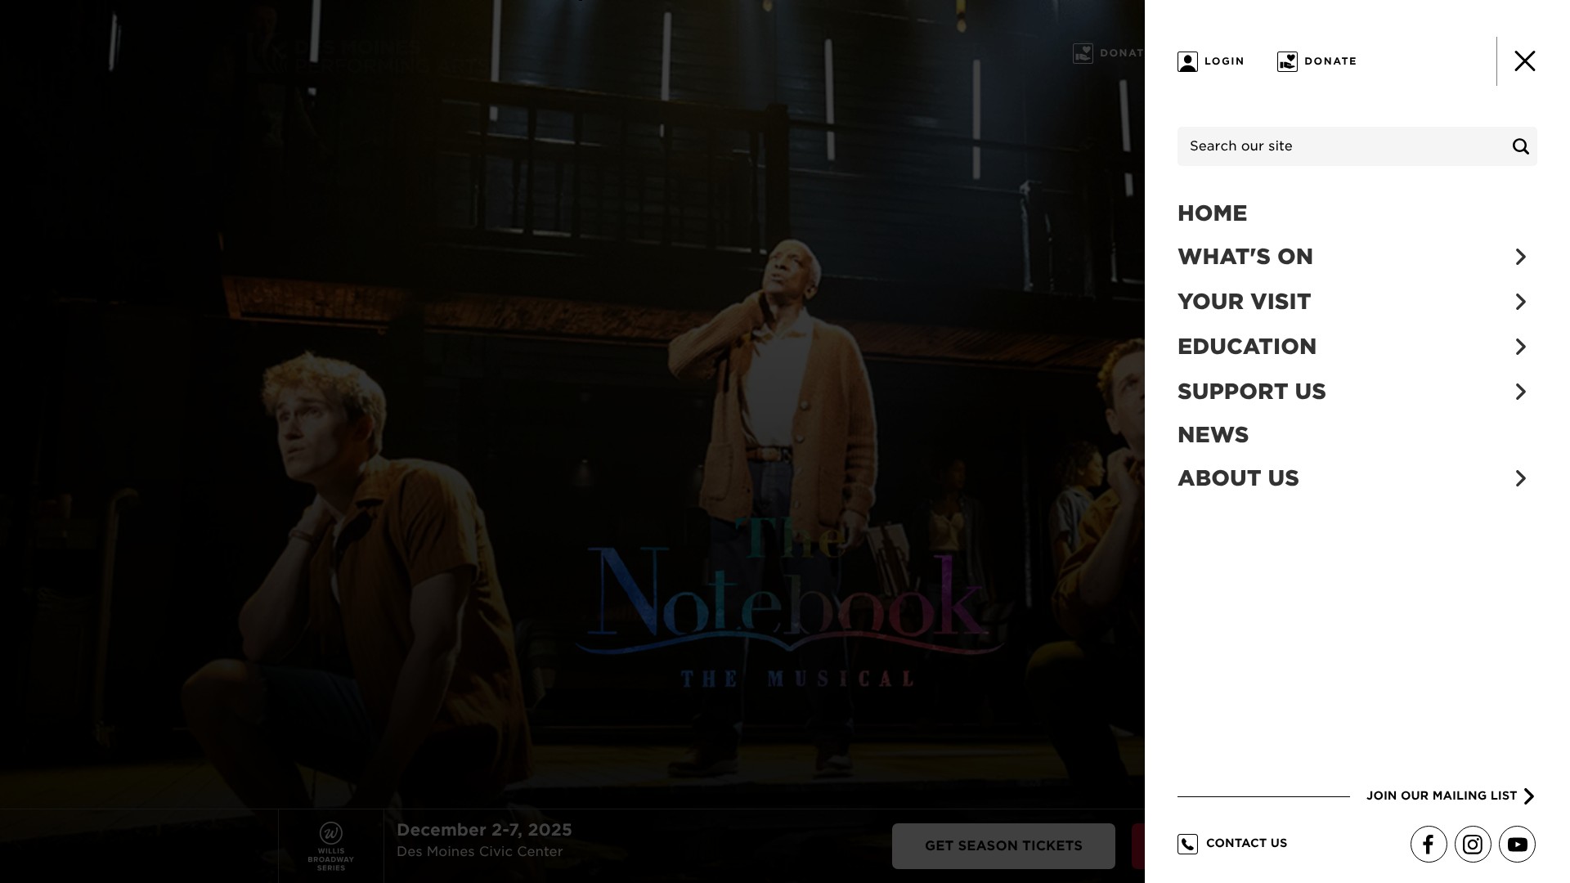Click the Login user icon
Image resolution: width=1570 pixels, height=883 pixels.
[1187, 61]
